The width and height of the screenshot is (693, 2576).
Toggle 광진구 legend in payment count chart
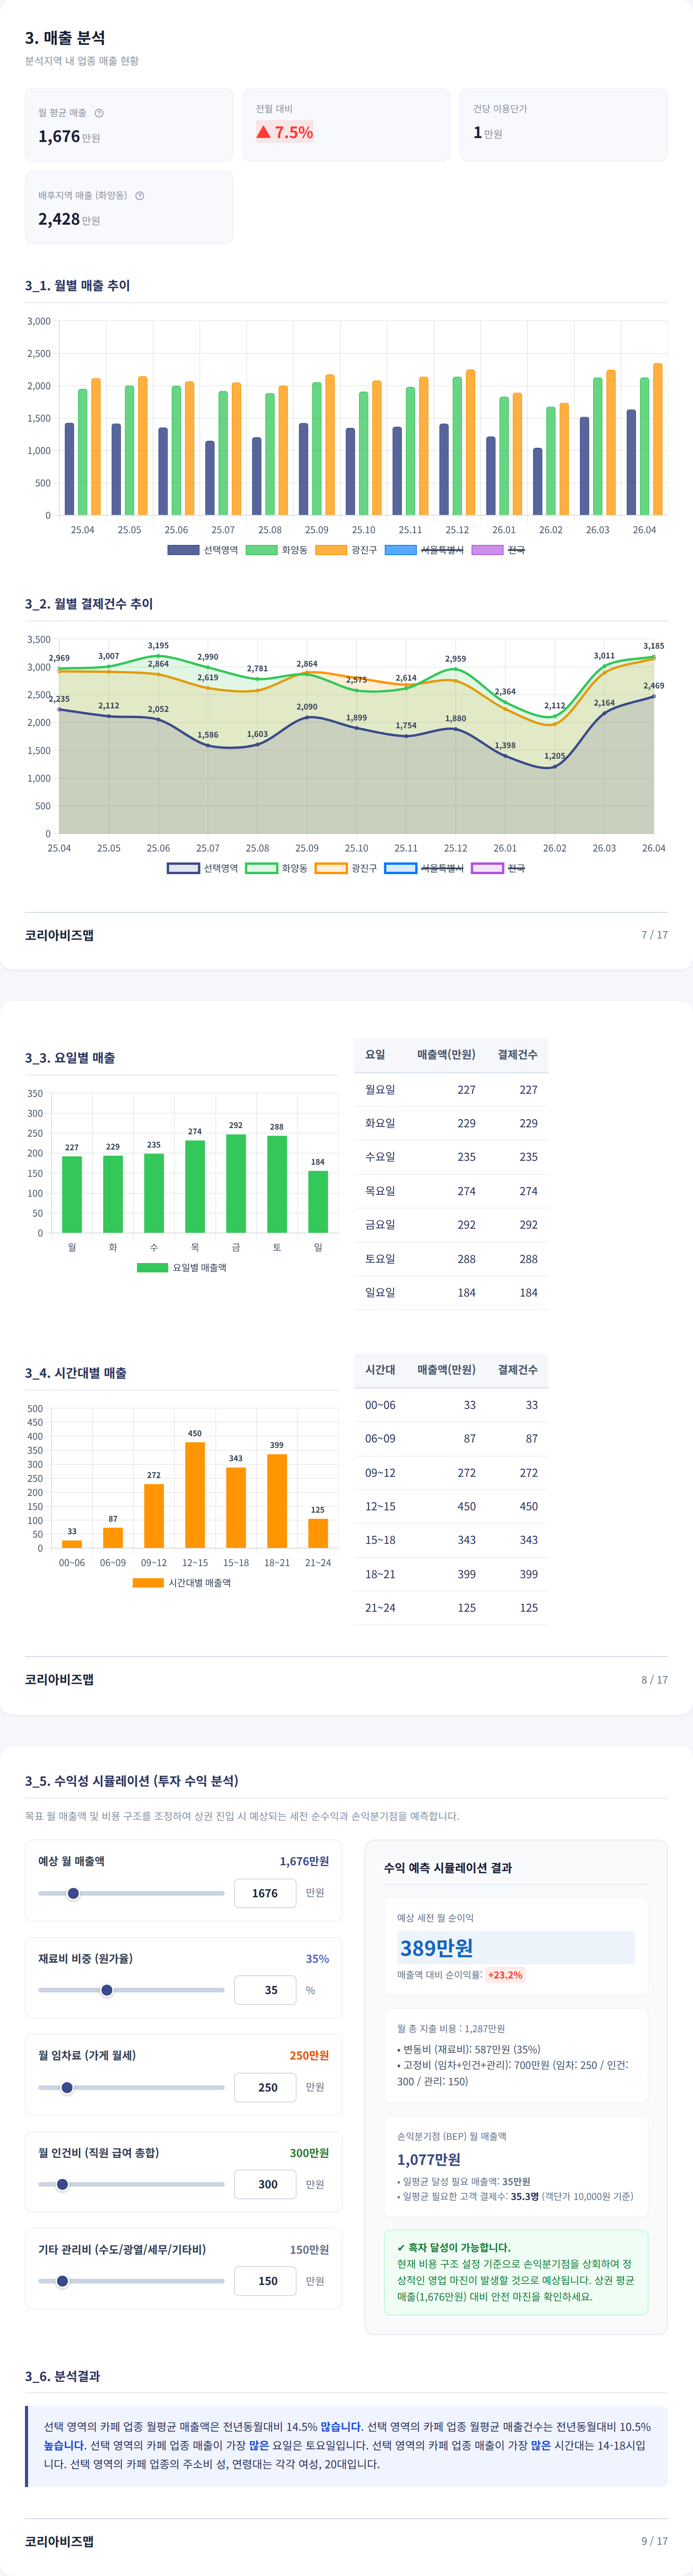(x=346, y=868)
